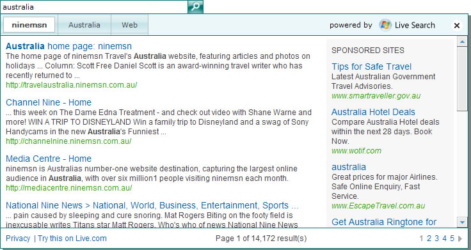This screenshot has width=471, height=250.
Task: Click scrollbar down arrow
Action: point(462,222)
